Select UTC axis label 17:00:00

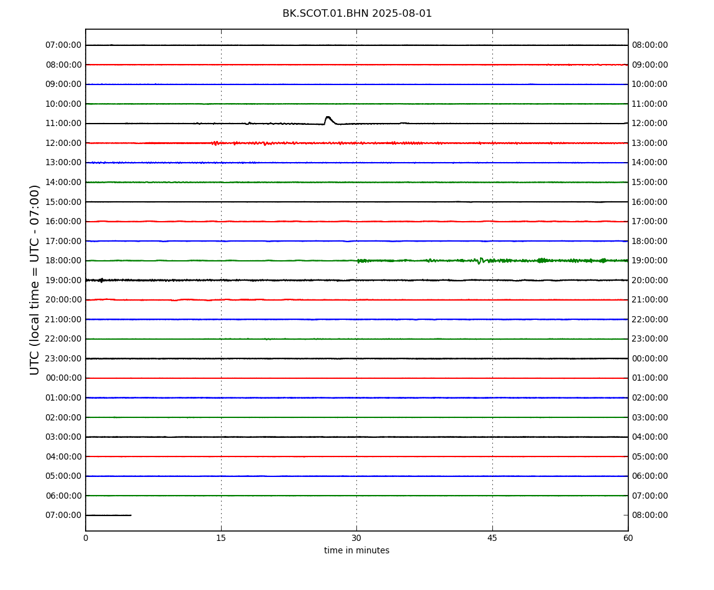(64, 241)
